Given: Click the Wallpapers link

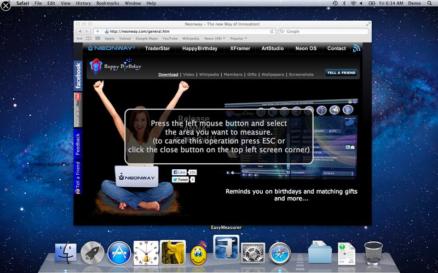Looking at the screenshot, I should click(273, 75).
